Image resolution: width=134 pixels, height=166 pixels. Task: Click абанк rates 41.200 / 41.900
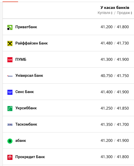coord(115,141)
